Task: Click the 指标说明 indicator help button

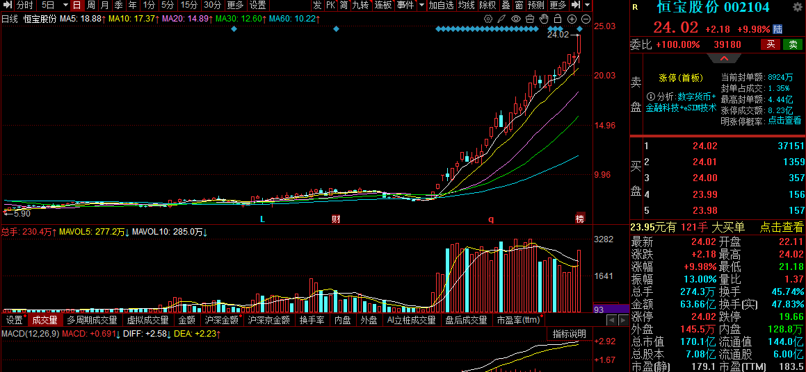Action: click(x=569, y=334)
